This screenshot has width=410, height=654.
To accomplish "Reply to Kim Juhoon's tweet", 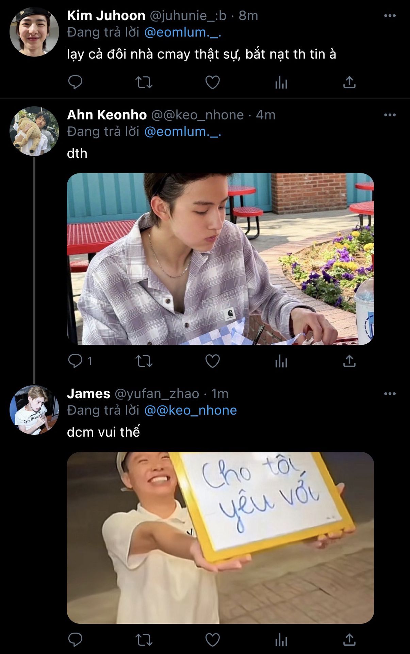I will tap(75, 82).
